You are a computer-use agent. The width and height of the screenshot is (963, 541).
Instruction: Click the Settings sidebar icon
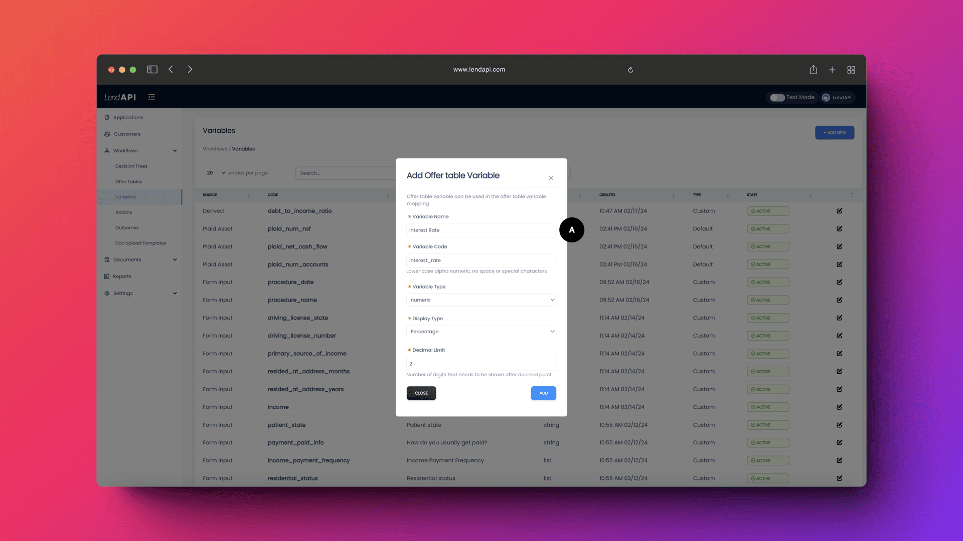107,293
